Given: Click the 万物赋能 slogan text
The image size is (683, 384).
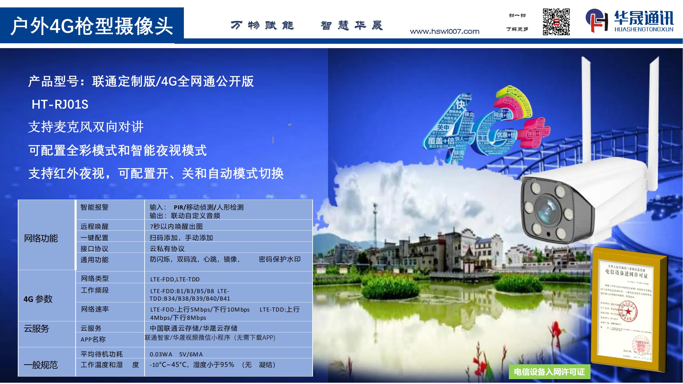Looking at the screenshot, I should pyautogui.click(x=262, y=26).
